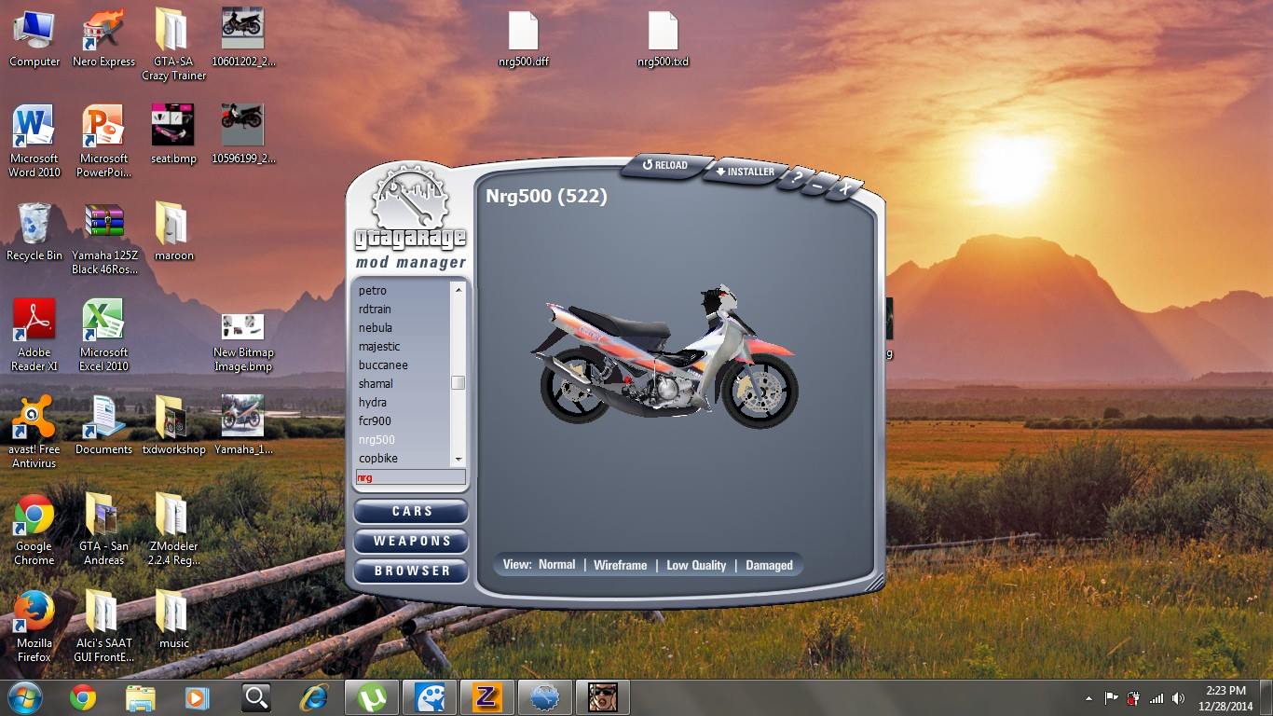
Task: Click the GTA San Andreas taskbar icon
Action: (603, 697)
